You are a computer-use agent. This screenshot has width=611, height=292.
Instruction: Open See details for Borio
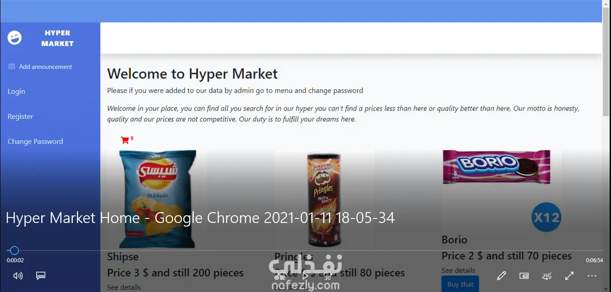[x=458, y=270]
